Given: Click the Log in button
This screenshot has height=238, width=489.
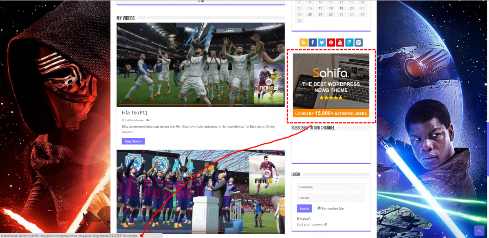Looking at the screenshot, I should 304,208.
